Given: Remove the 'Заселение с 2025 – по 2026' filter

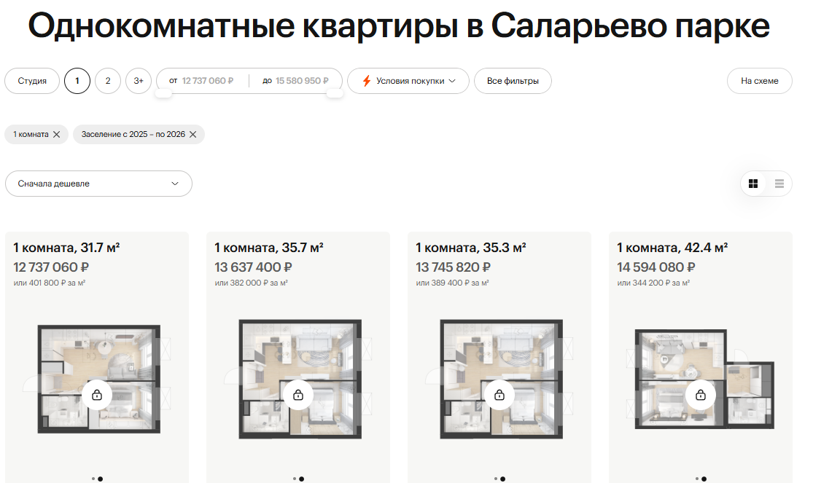Looking at the screenshot, I should (193, 134).
